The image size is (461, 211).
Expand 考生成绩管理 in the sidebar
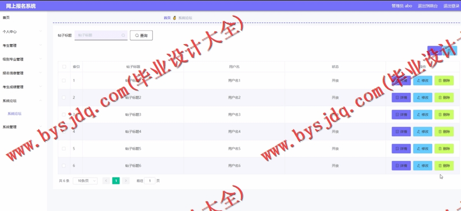tap(24, 87)
